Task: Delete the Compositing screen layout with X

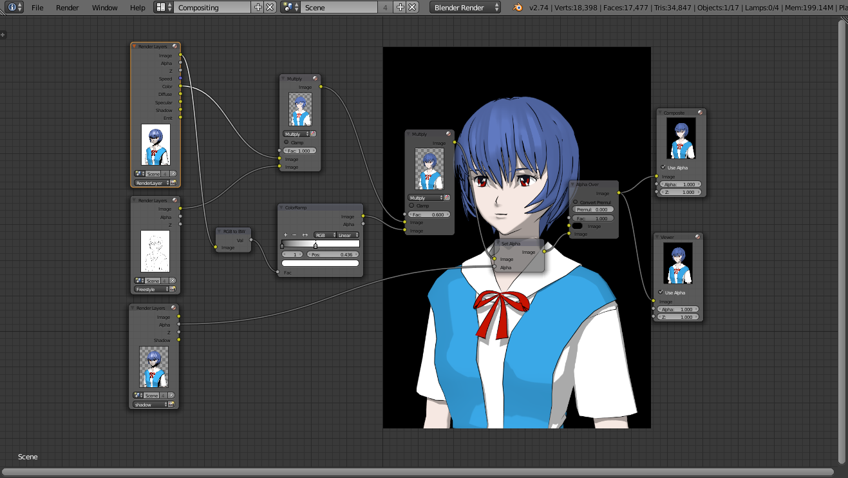Action: (269, 8)
